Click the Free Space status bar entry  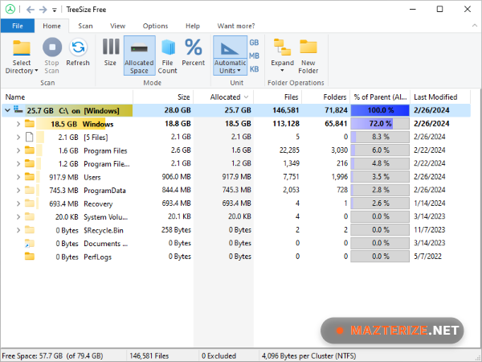click(52, 356)
